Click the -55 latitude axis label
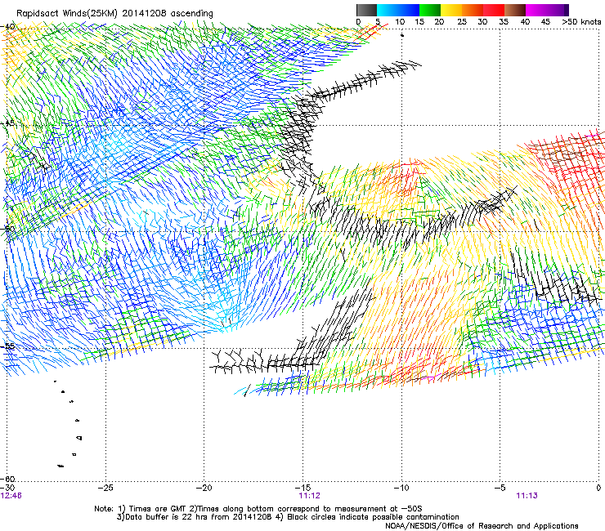This screenshot has height=531, width=605. click(7, 346)
